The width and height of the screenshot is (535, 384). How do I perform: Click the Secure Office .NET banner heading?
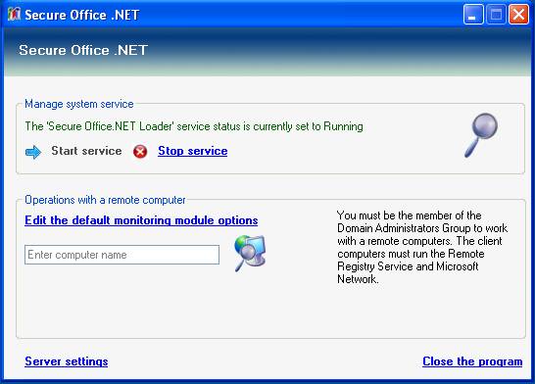click(x=83, y=50)
